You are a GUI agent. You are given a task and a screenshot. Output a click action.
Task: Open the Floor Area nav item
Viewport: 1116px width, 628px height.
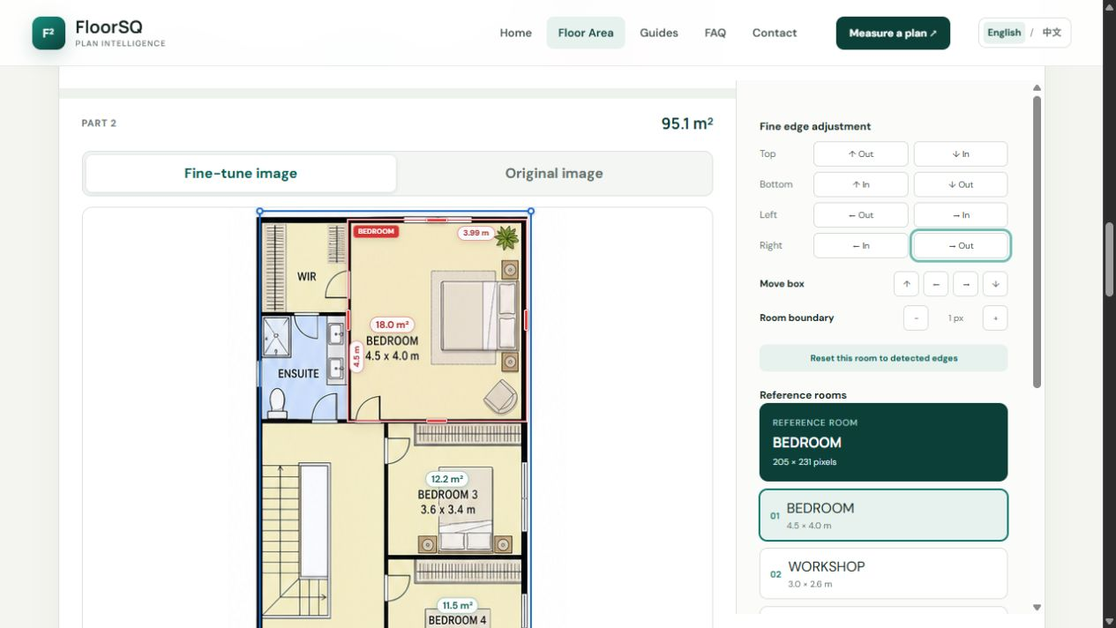click(x=586, y=33)
